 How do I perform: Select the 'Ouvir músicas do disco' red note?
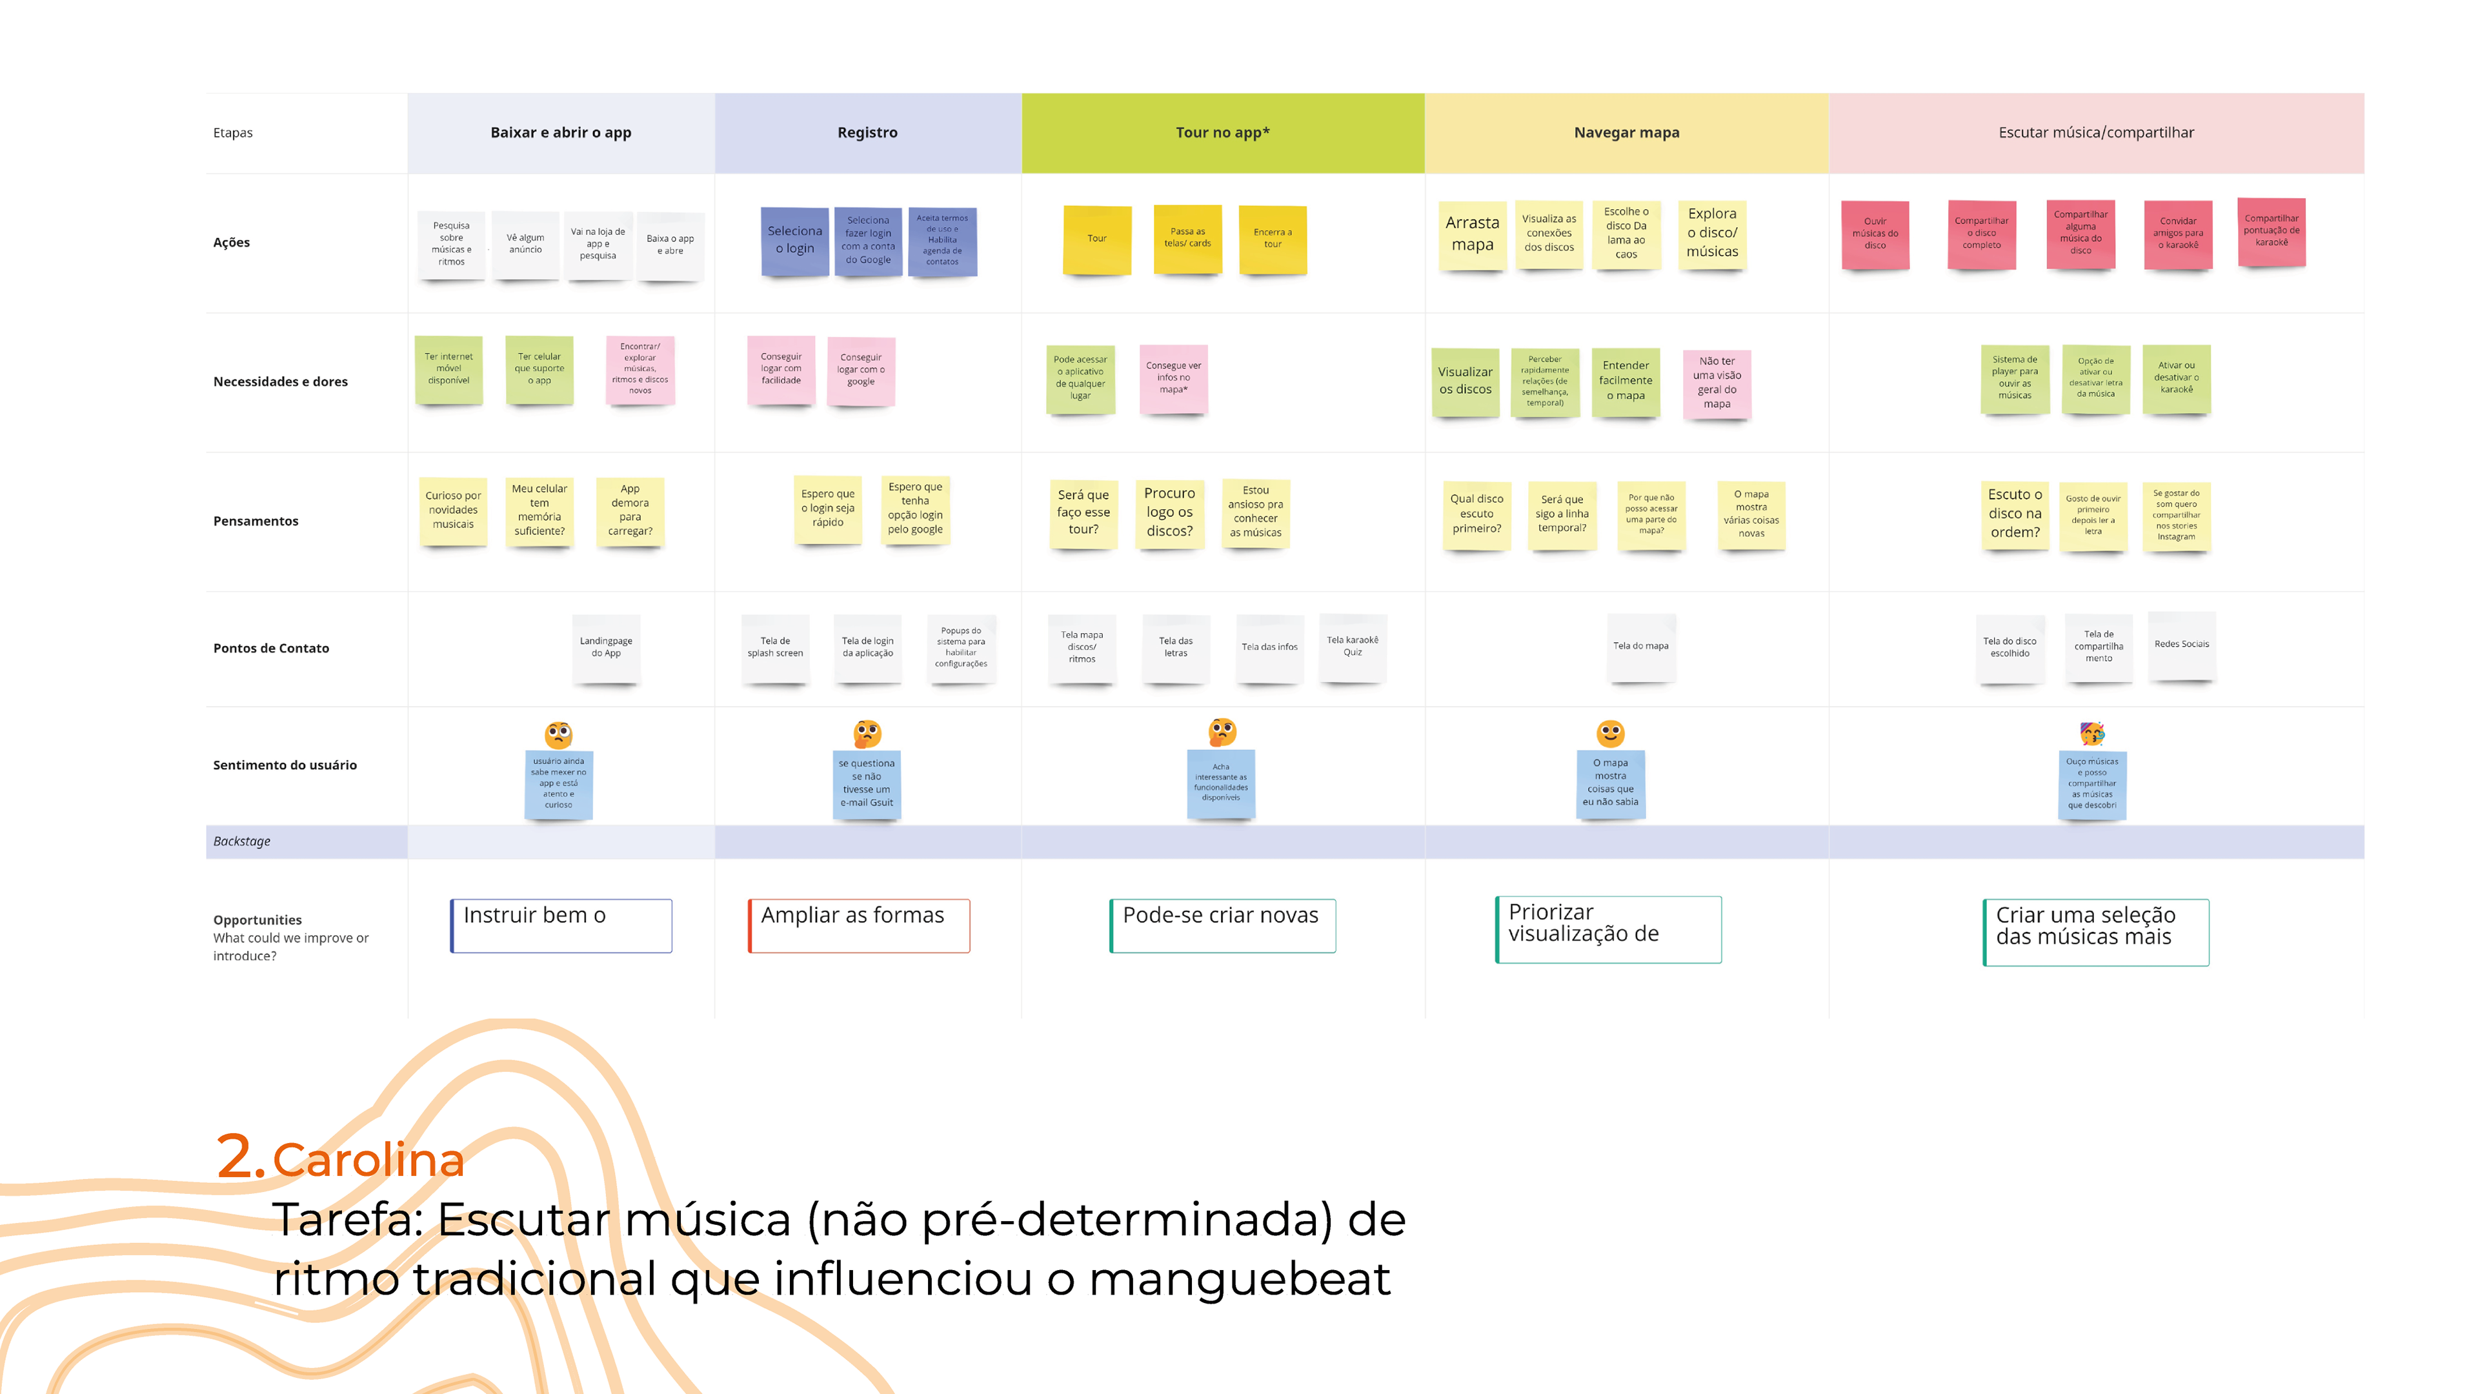coord(1875,234)
